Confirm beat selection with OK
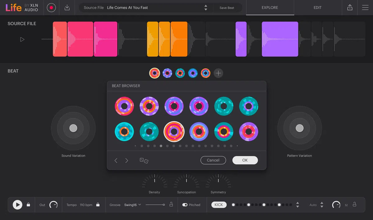 click(245, 160)
